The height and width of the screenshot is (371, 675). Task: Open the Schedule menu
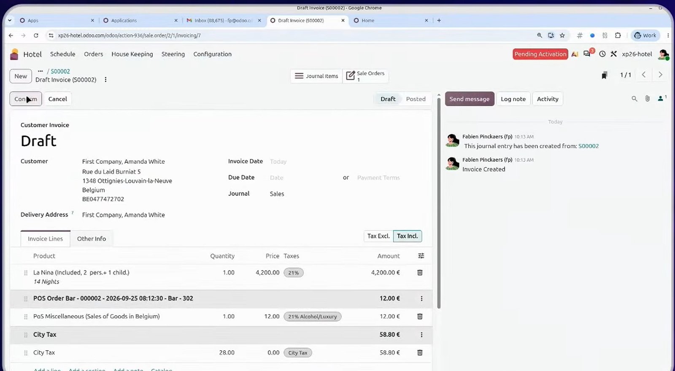tap(62, 54)
